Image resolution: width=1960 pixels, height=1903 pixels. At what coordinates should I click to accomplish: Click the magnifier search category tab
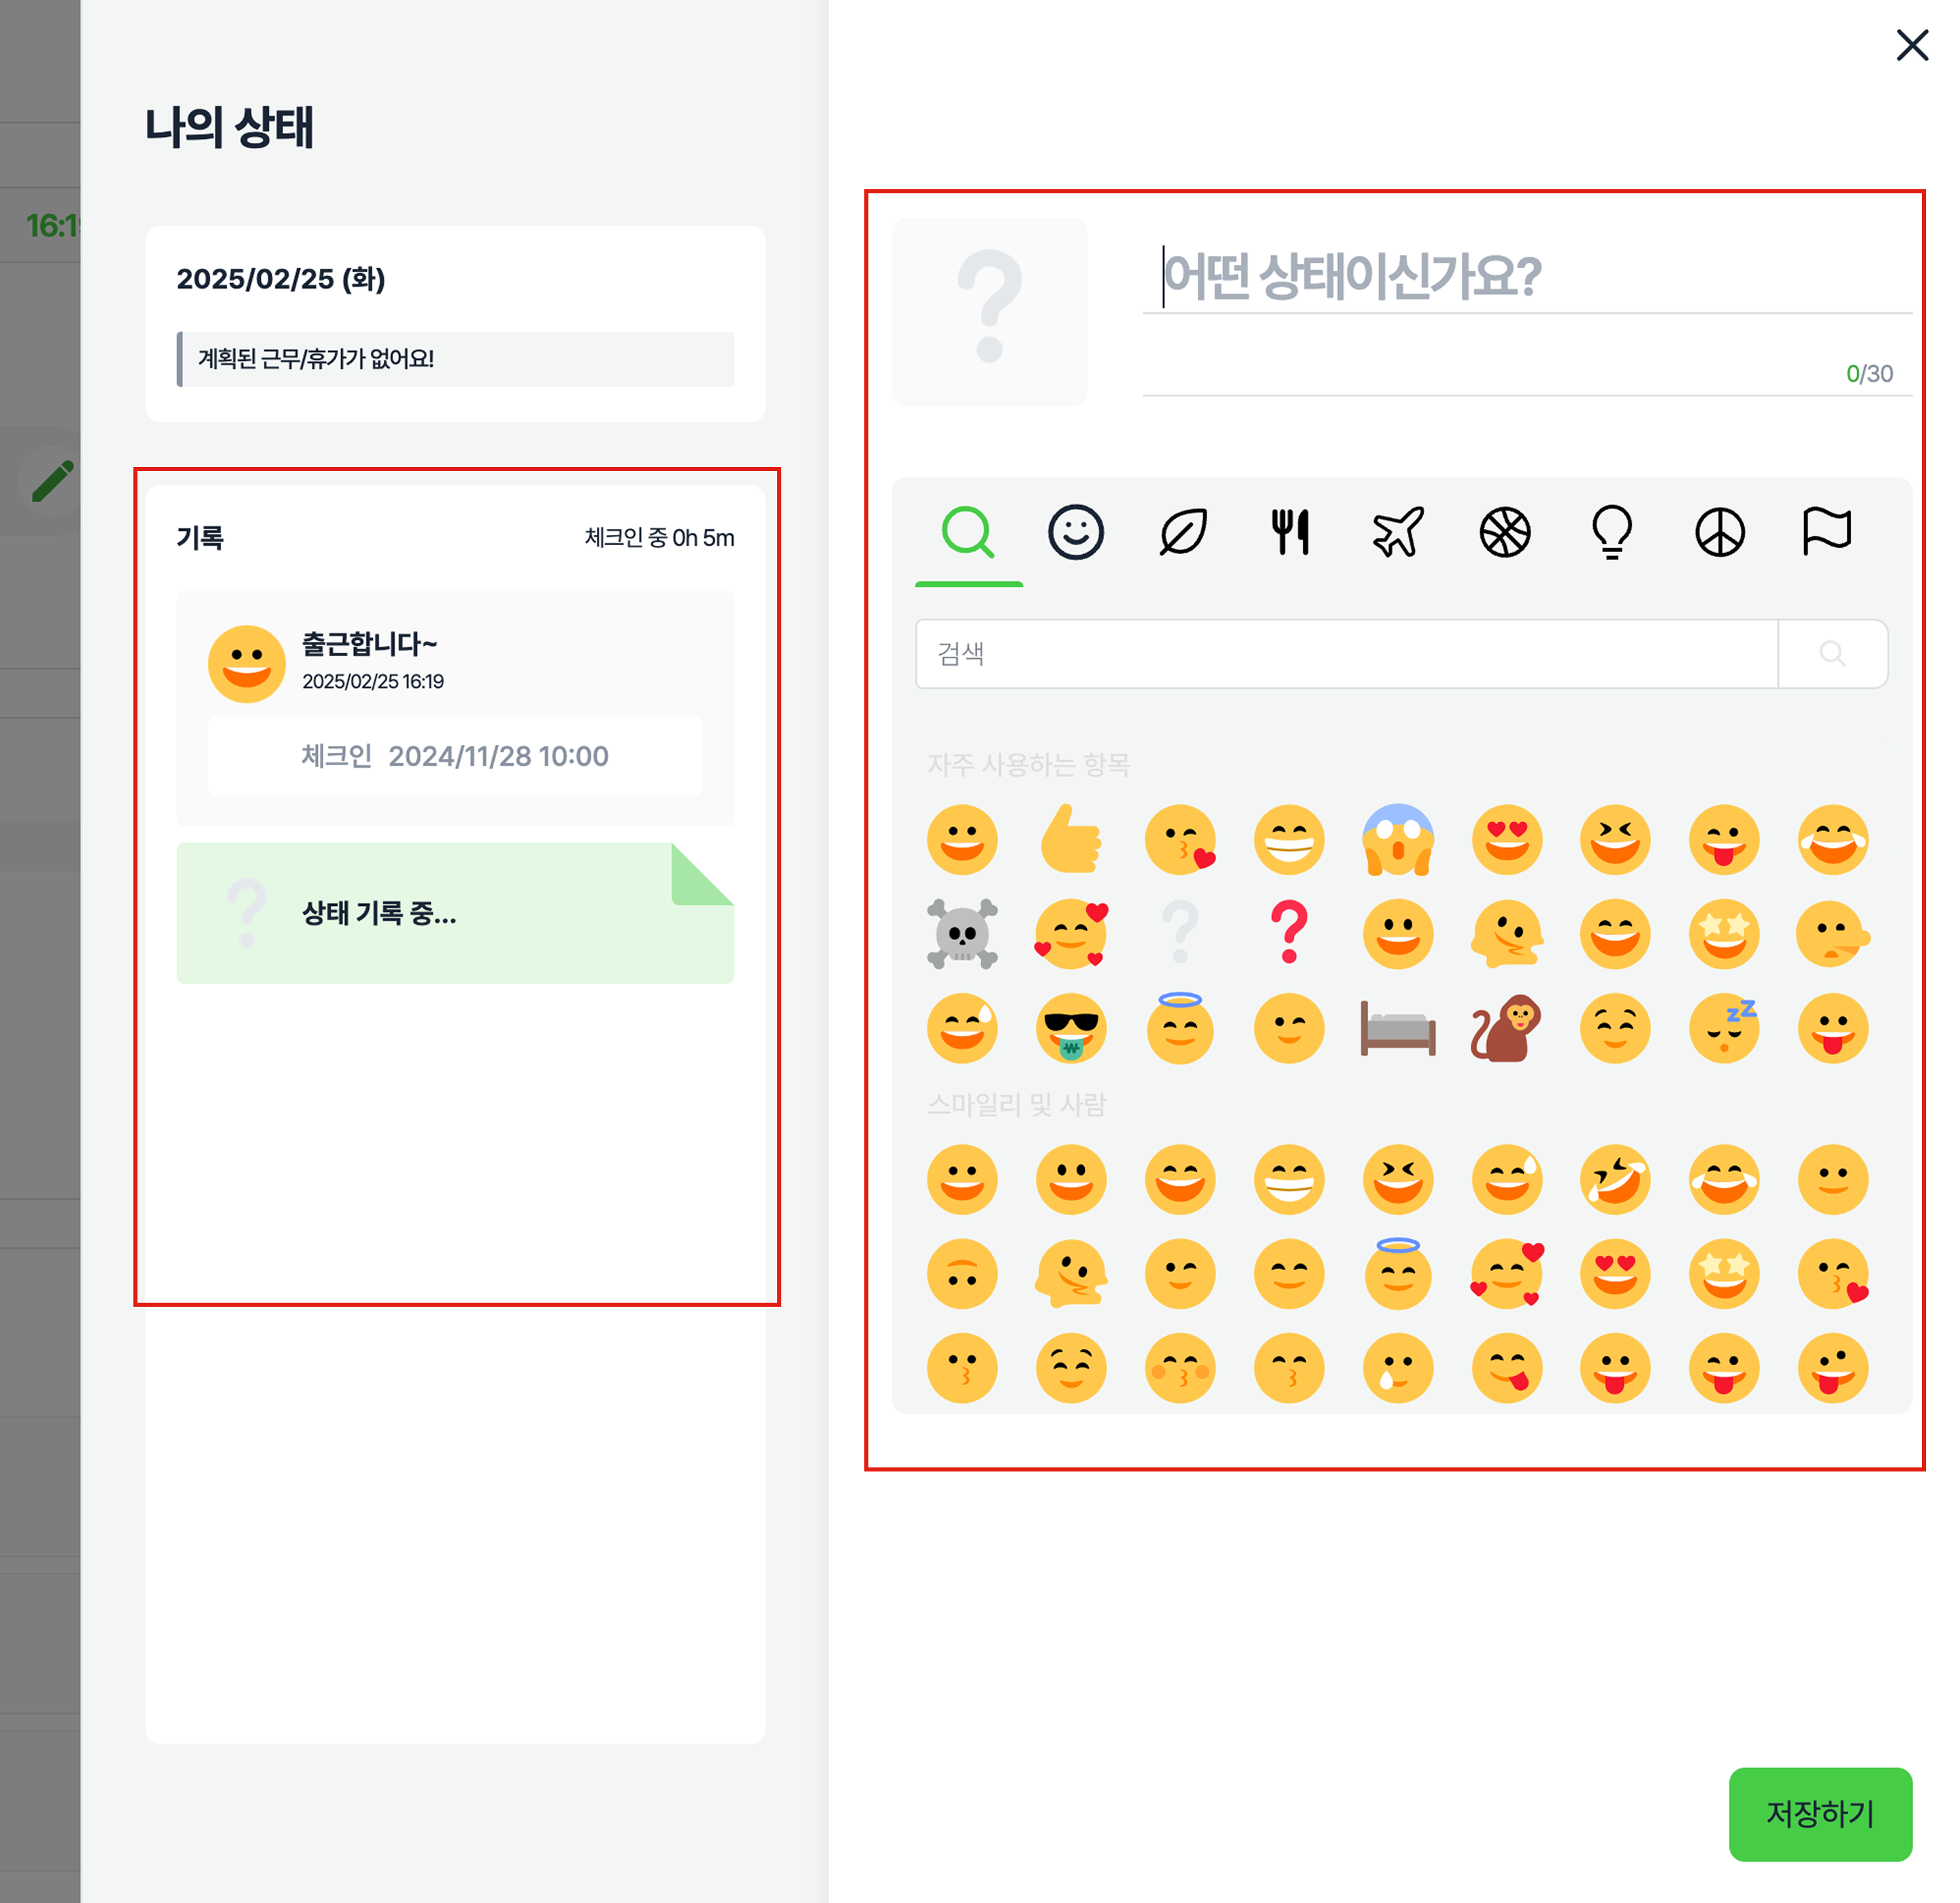coord(968,532)
